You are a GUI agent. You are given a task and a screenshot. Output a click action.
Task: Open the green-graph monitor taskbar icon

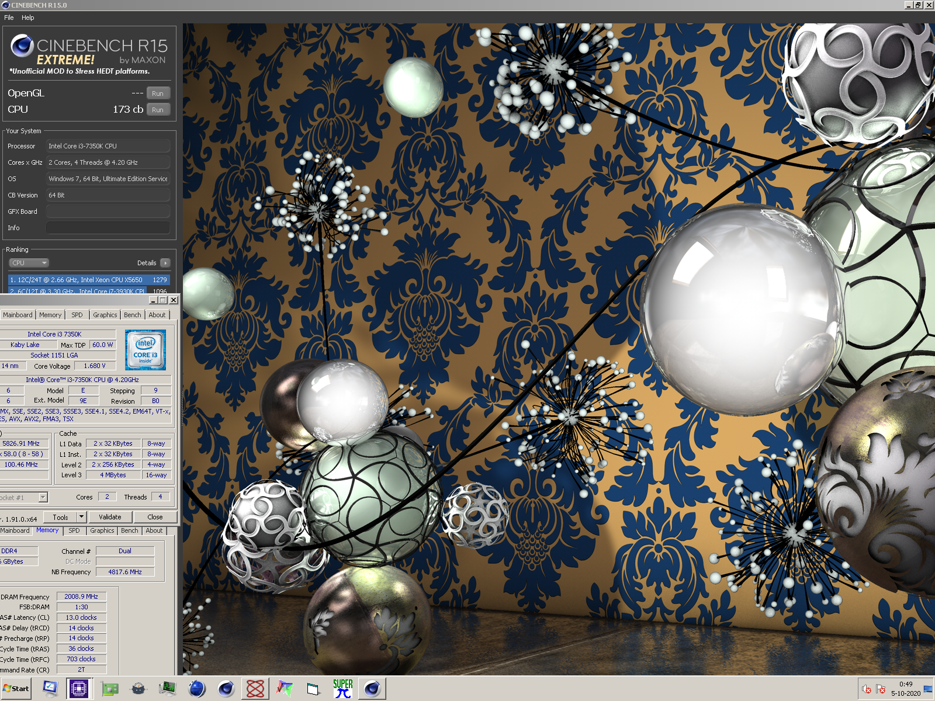pos(168,689)
